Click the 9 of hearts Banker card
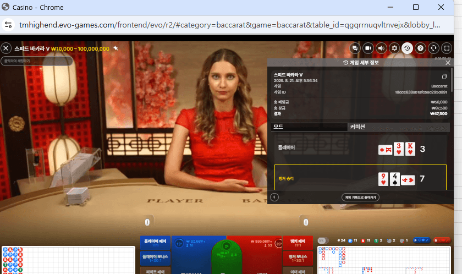This screenshot has width=462, height=274. point(383,179)
